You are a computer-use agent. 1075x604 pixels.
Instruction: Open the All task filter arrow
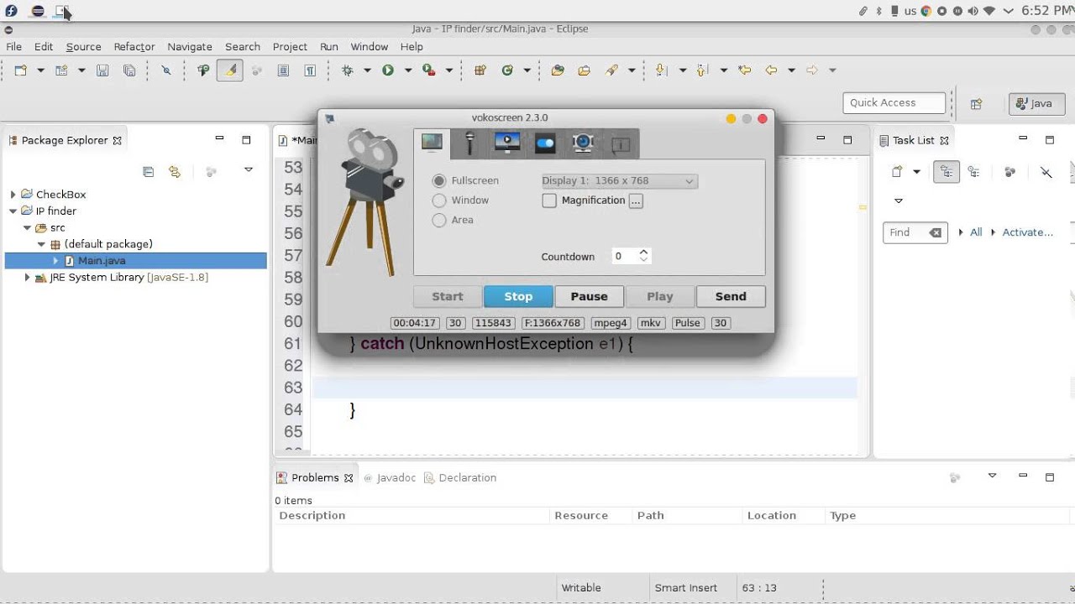[961, 232]
